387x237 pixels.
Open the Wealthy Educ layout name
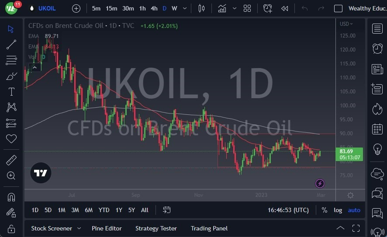[367, 8]
